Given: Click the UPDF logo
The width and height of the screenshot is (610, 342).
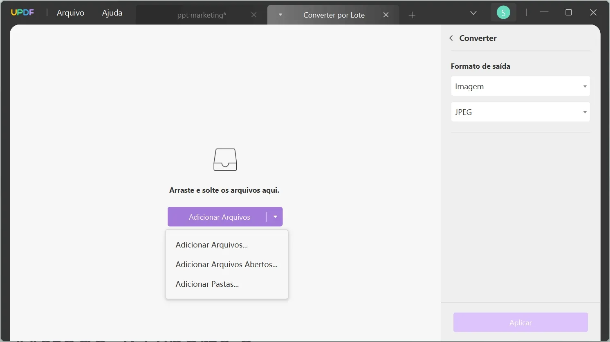Looking at the screenshot, I should coord(22,12).
